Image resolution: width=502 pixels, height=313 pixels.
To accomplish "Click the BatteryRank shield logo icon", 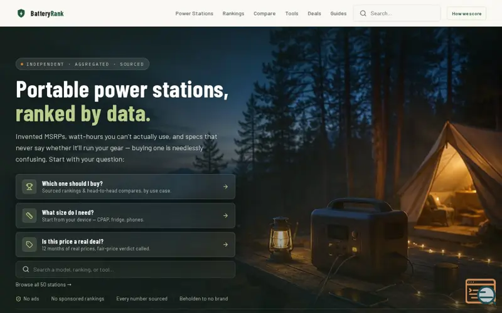I will coord(21,13).
